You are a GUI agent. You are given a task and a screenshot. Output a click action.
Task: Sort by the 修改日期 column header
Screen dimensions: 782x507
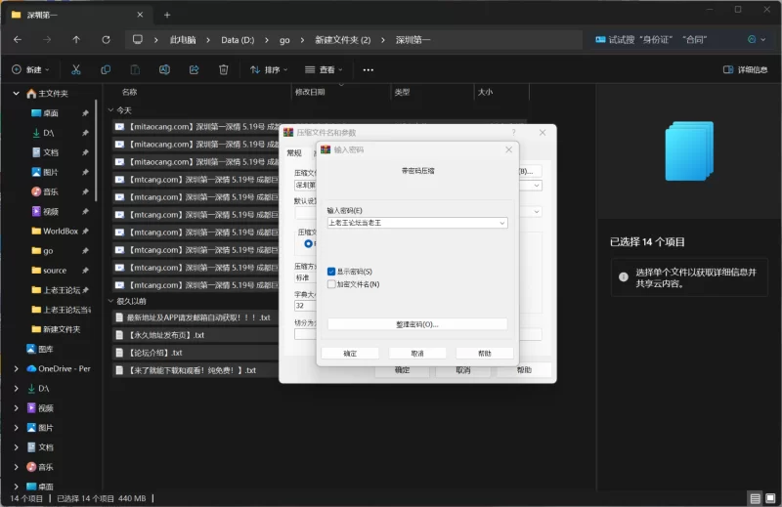coord(310,92)
